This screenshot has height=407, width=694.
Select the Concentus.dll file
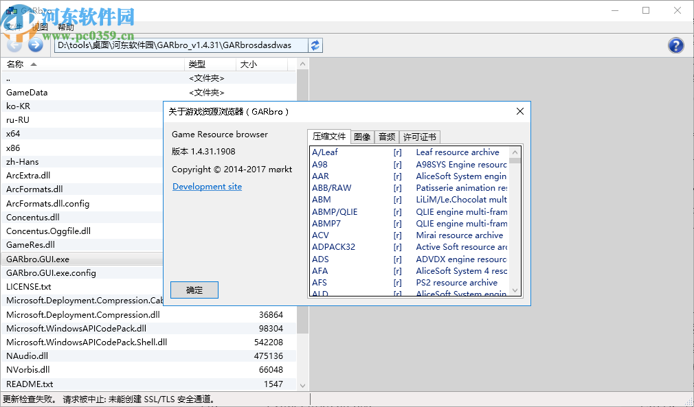click(x=82, y=217)
